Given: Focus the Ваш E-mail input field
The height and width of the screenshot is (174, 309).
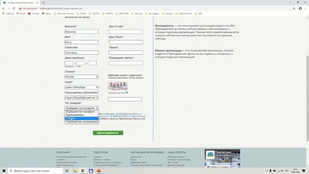Looking at the screenshot, I should 126,31.
